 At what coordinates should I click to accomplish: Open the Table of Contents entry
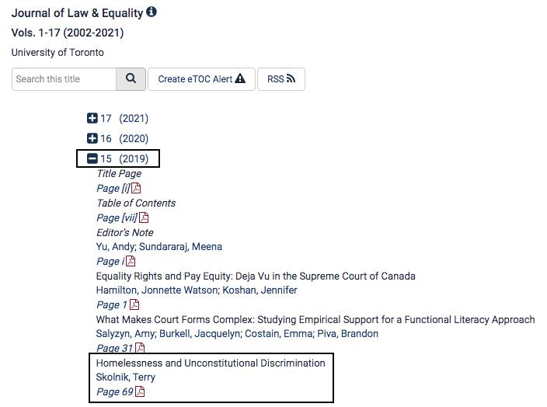pos(136,203)
